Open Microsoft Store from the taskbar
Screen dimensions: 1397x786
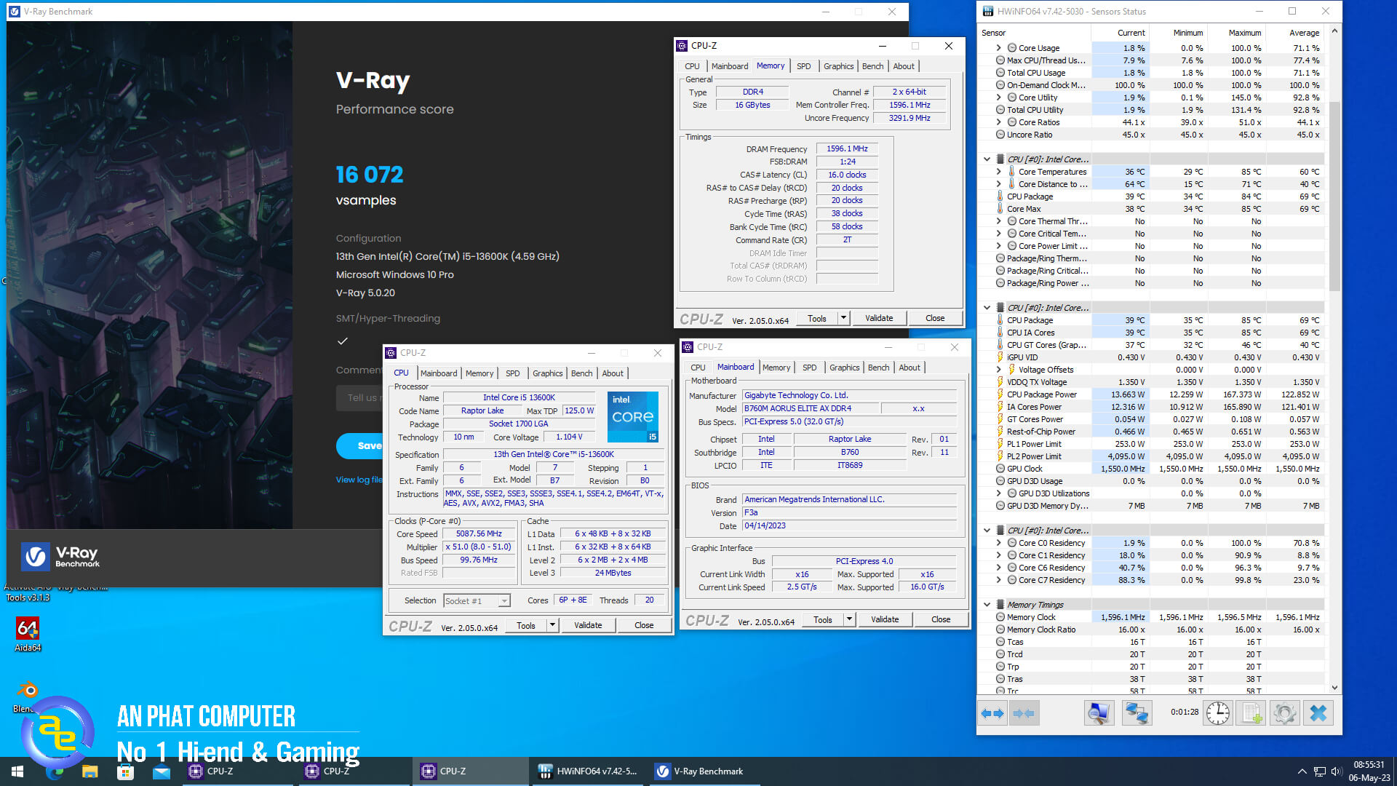tap(125, 771)
